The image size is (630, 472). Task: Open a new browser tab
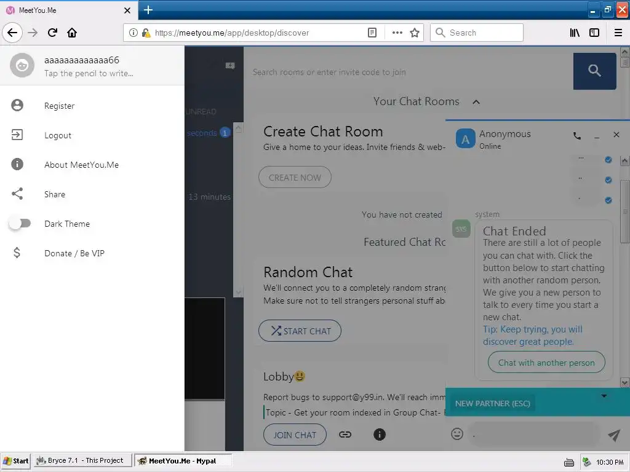[148, 10]
